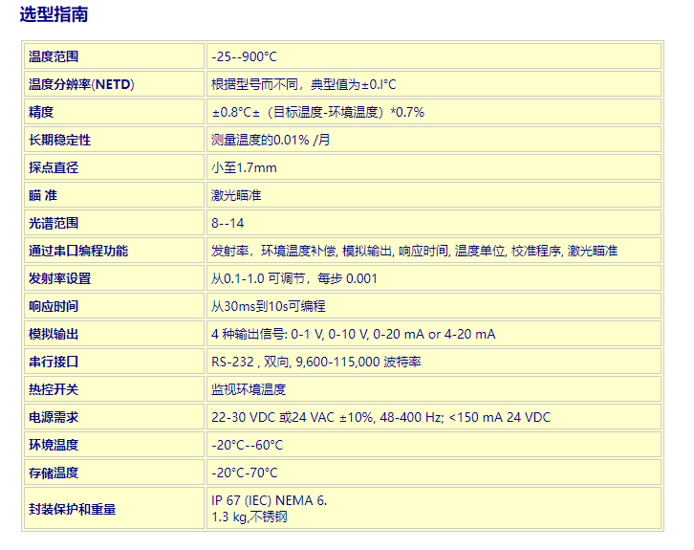Click the 电源需求 row label
The height and width of the screenshot is (550, 694).
(54, 417)
